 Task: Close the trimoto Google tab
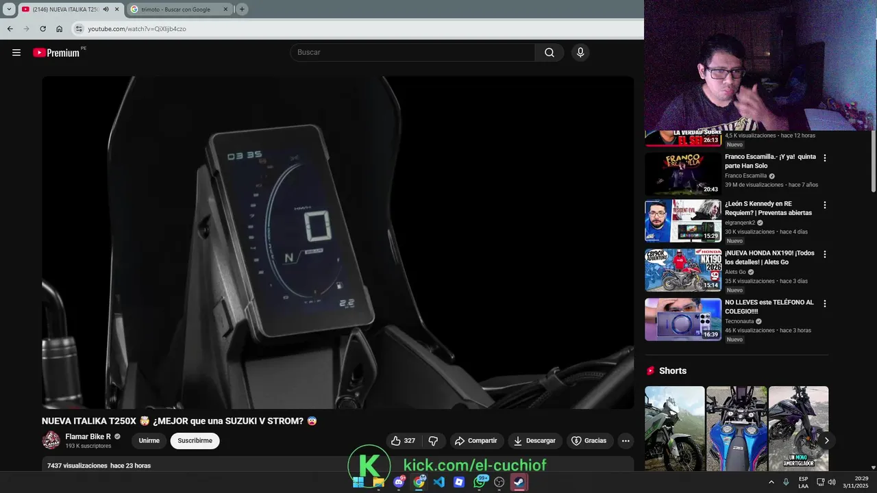pos(225,10)
